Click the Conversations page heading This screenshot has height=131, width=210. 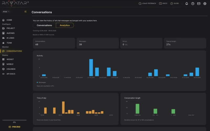click(42, 12)
